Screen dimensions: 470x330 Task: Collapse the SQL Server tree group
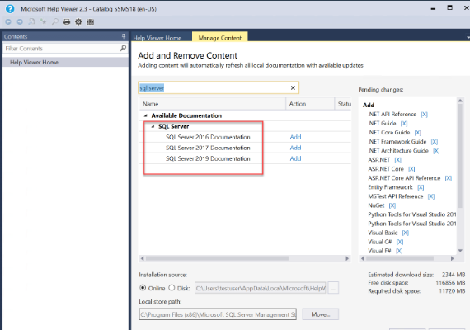click(153, 126)
